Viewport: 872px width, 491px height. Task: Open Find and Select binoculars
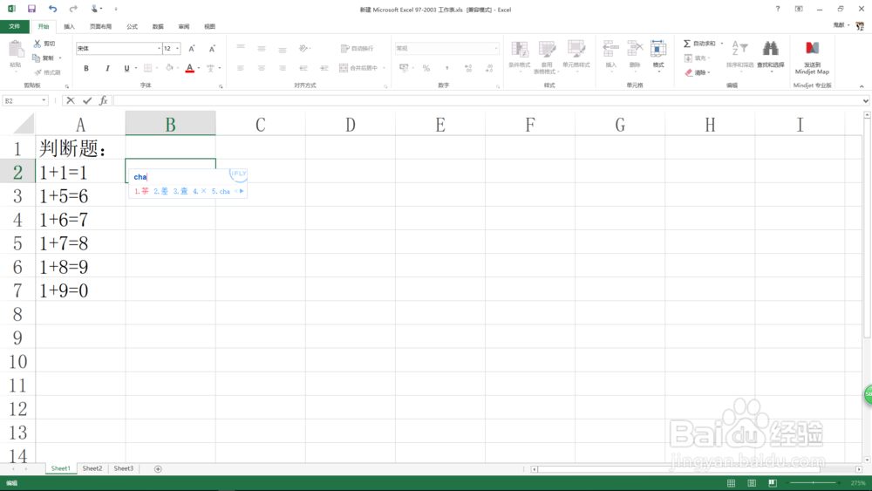pyautogui.click(x=770, y=54)
